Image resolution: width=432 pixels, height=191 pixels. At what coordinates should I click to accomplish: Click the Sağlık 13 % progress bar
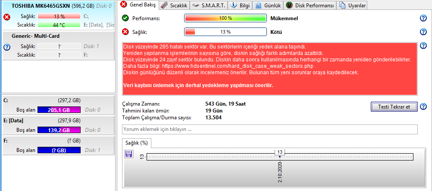point(225,32)
